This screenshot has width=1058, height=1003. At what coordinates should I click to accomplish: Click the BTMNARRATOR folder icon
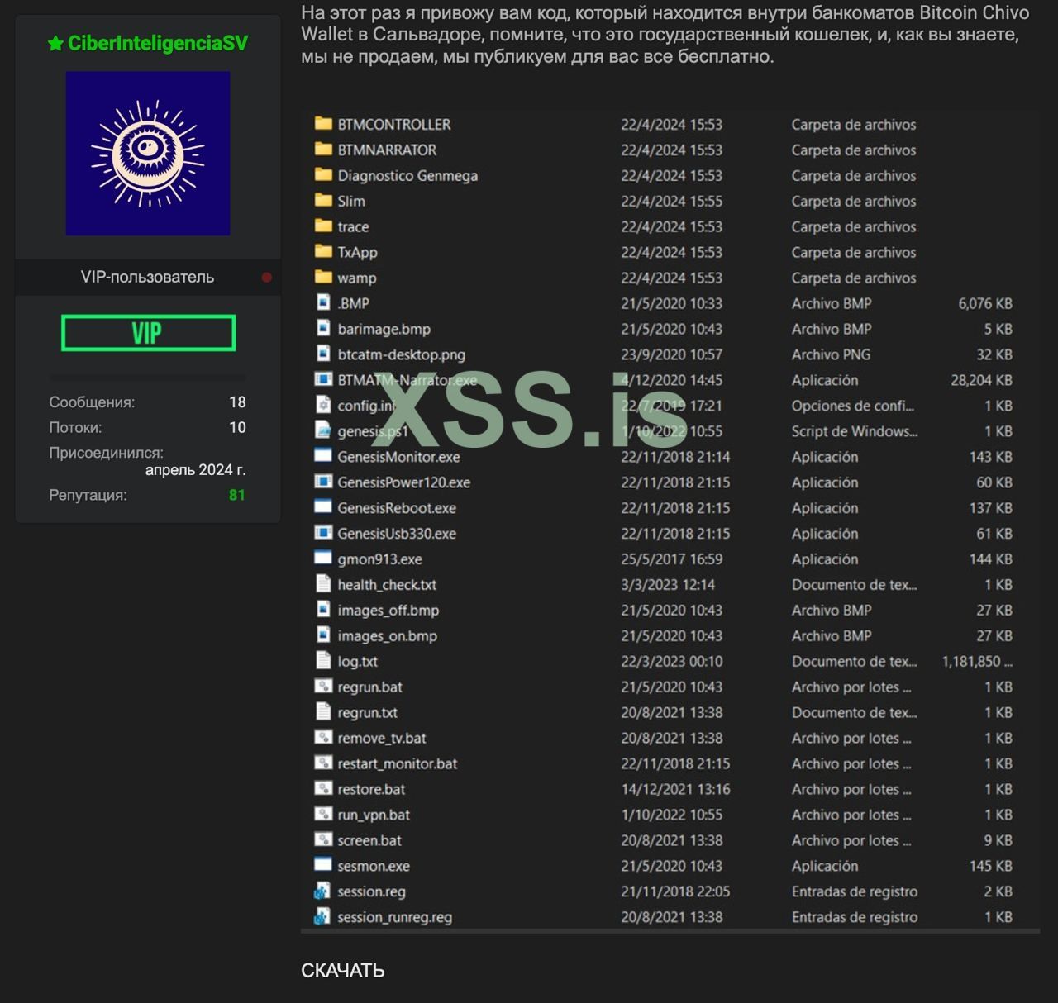click(323, 150)
